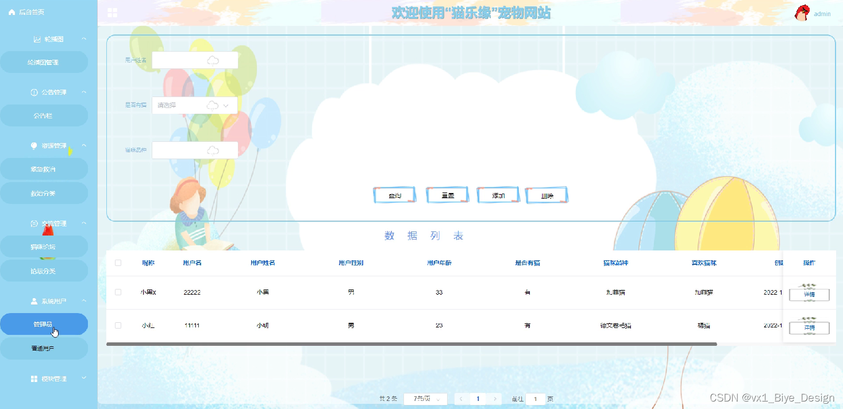Click the 查询 search button

tap(395, 195)
